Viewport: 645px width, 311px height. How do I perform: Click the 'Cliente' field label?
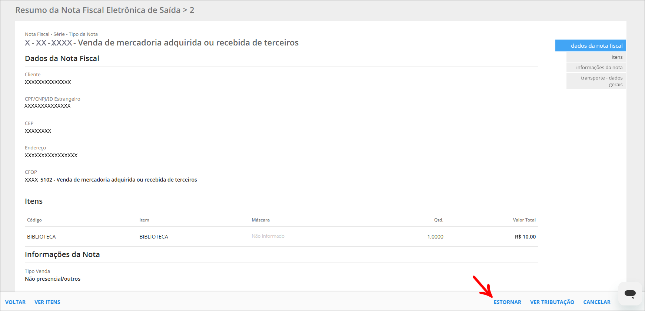point(33,74)
